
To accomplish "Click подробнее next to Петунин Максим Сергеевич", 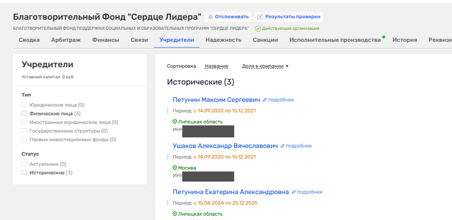I will (281, 100).
